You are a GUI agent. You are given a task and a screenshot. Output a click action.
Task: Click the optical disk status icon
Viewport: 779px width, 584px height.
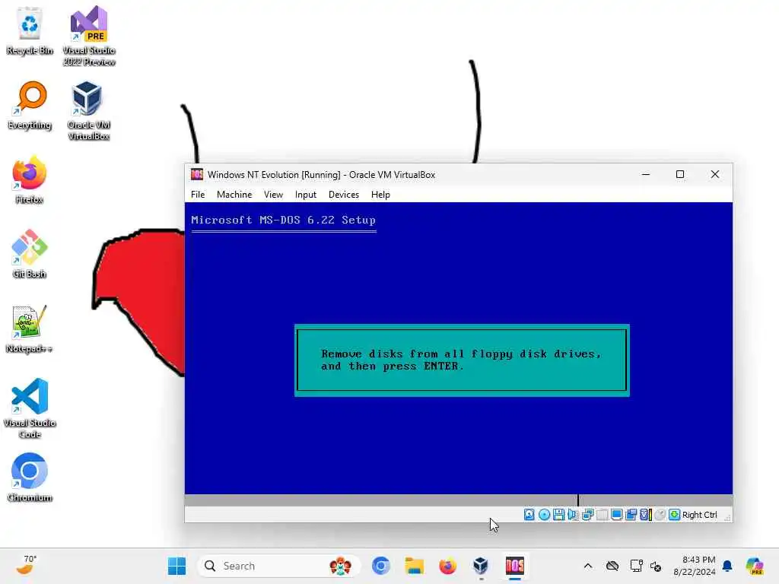click(x=544, y=515)
